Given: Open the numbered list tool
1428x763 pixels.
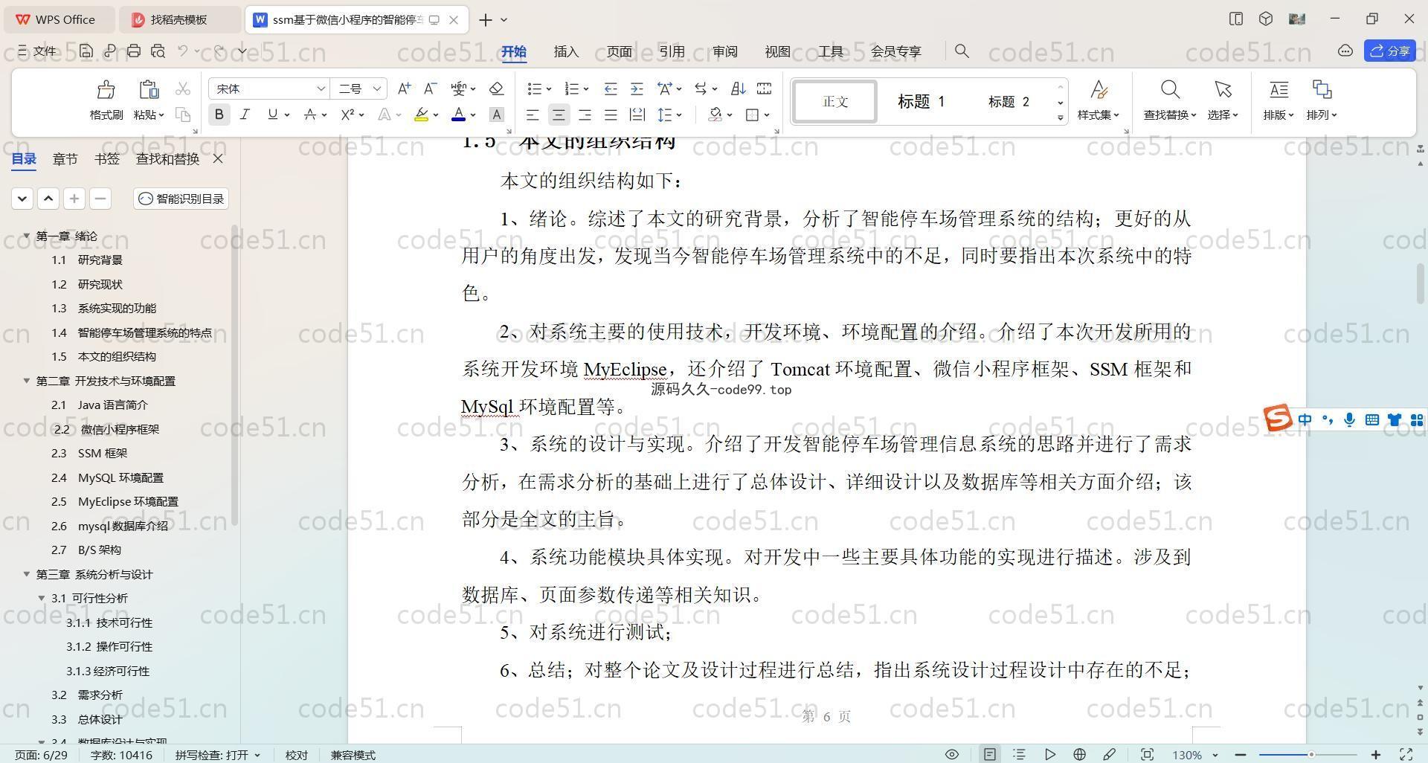Looking at the screenshot, I should 572,88.
